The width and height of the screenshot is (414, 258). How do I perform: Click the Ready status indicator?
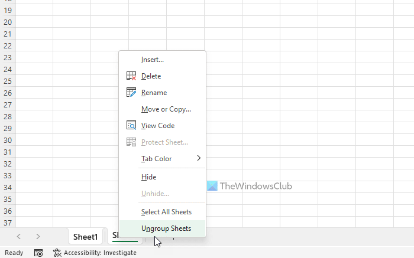pos(14,253)
